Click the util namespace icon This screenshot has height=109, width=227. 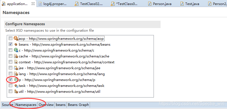[x=16, y=91]
